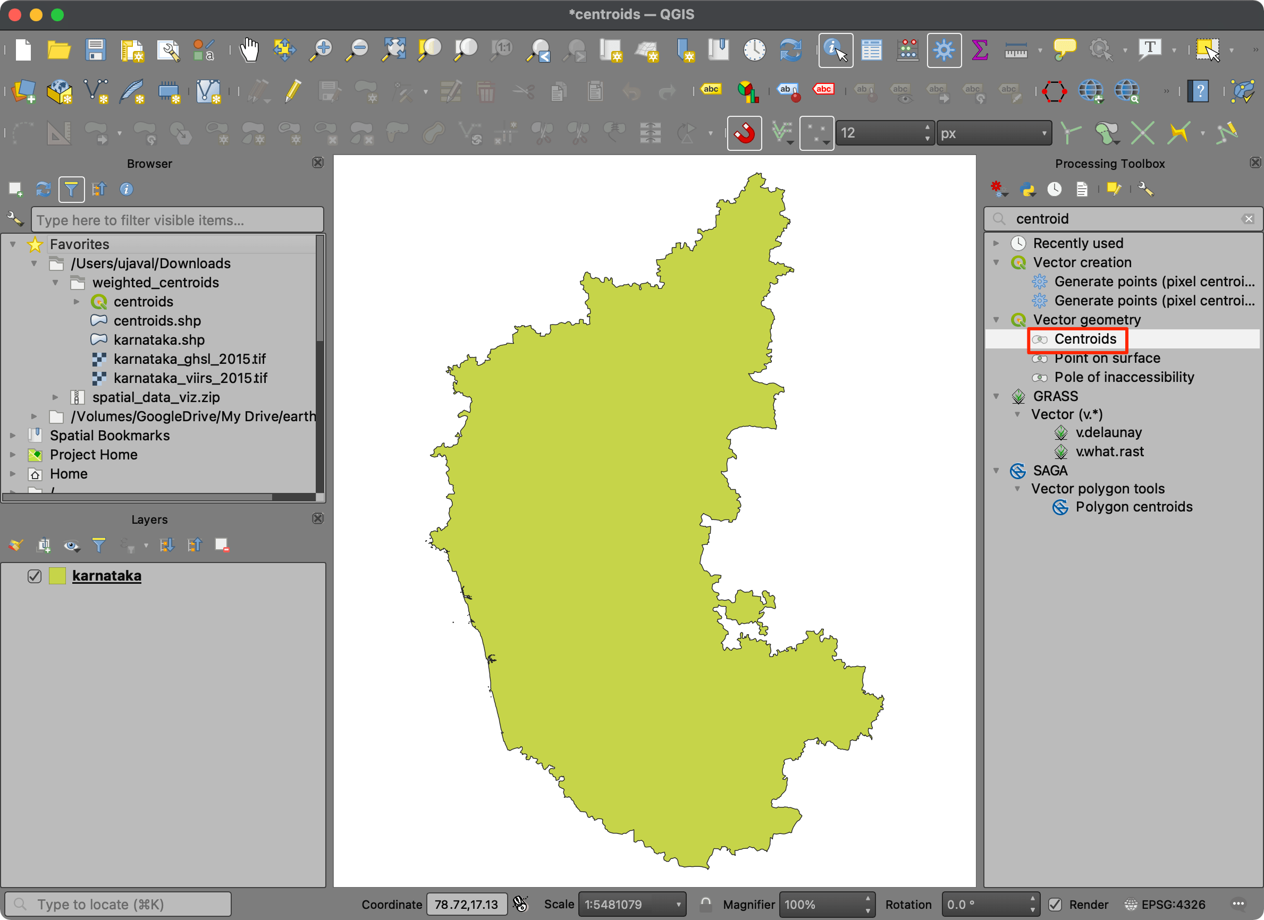Viewport: 1264px width, 920px height.
Task: Toggle the scale lock icon
Action: [x=705, y=904]
